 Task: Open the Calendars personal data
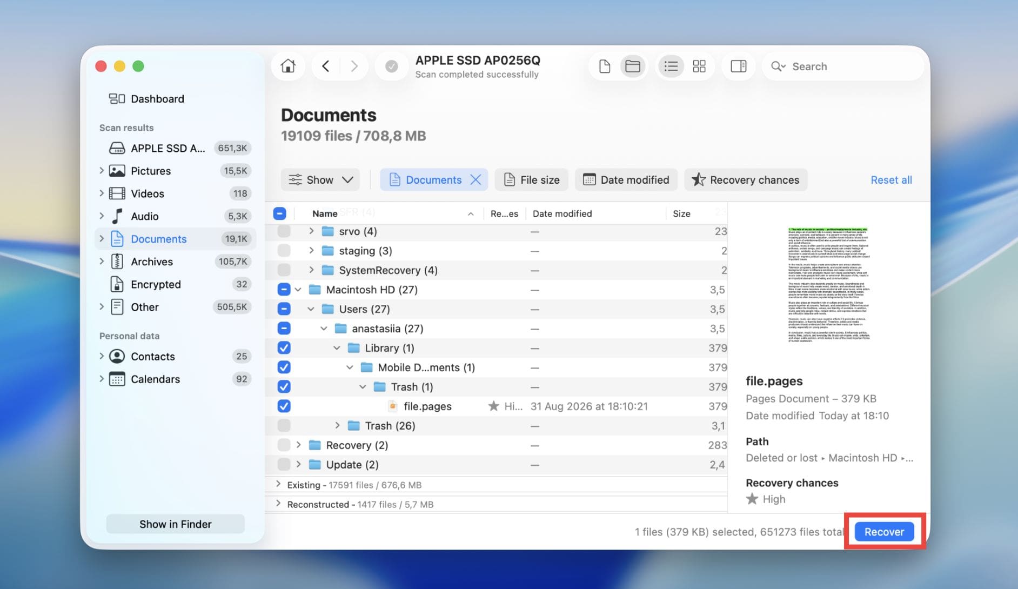(176, 379)
